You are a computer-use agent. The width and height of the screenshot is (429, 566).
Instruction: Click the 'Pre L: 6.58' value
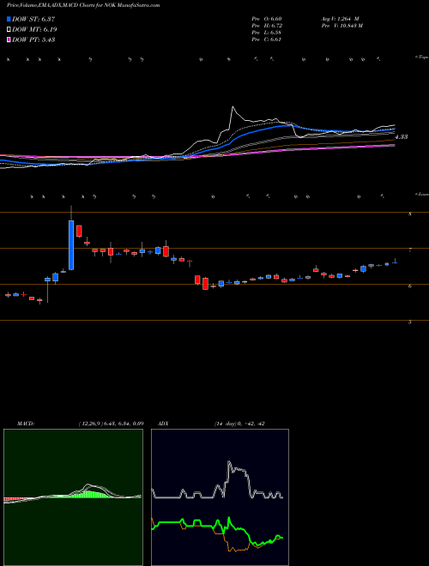click(267, 33)
